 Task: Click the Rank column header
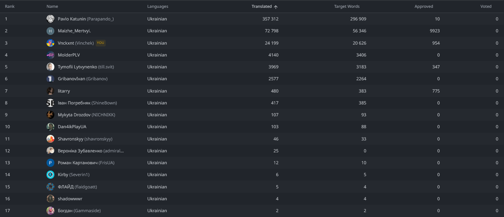coord(10,6)
